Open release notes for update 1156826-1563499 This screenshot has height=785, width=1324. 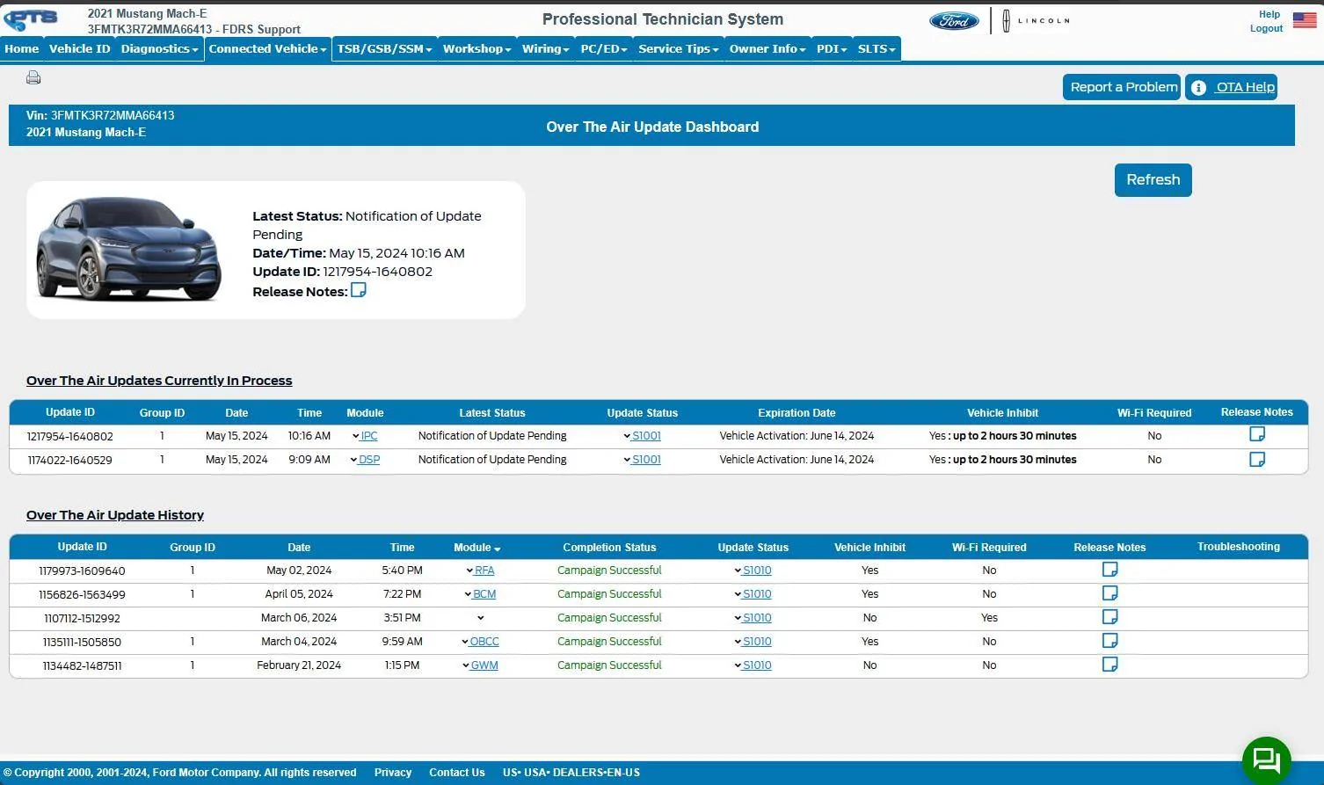pos(1110,593)
